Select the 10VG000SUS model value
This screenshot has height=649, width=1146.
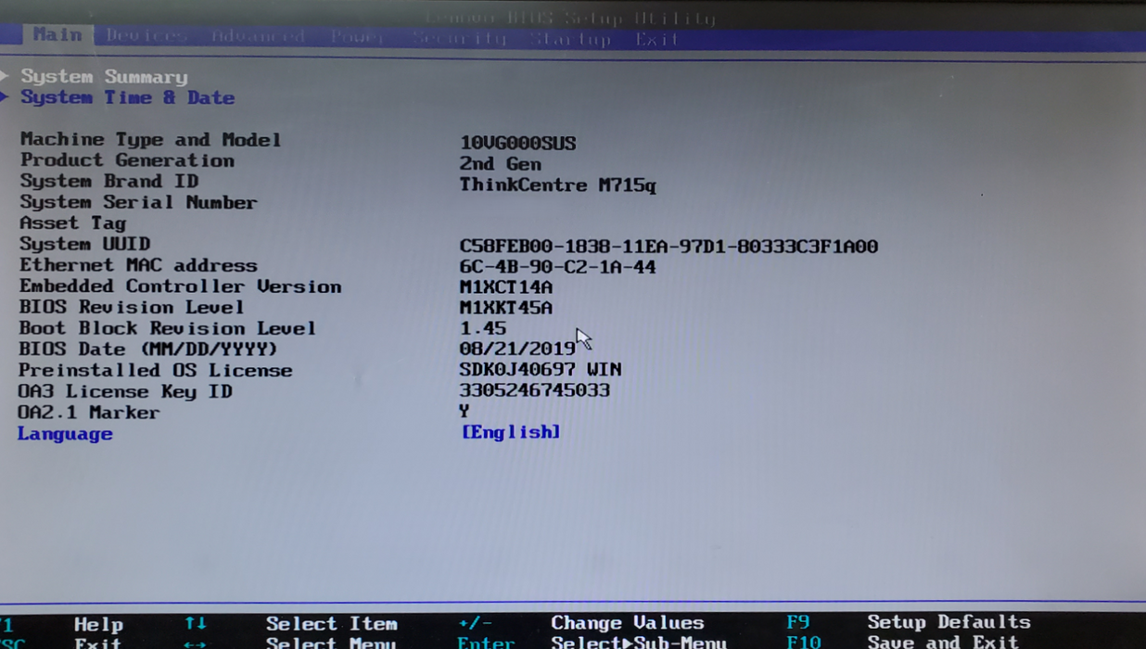click(x=517, y=144)
